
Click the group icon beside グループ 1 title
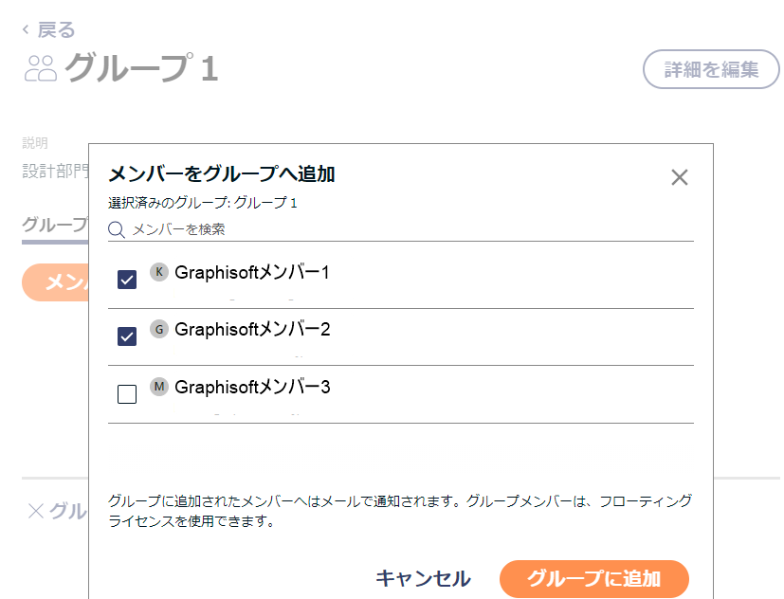(40, 68)
